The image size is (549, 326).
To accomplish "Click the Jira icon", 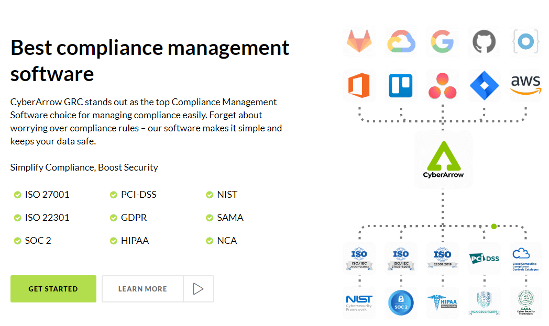I will [484, 85].
